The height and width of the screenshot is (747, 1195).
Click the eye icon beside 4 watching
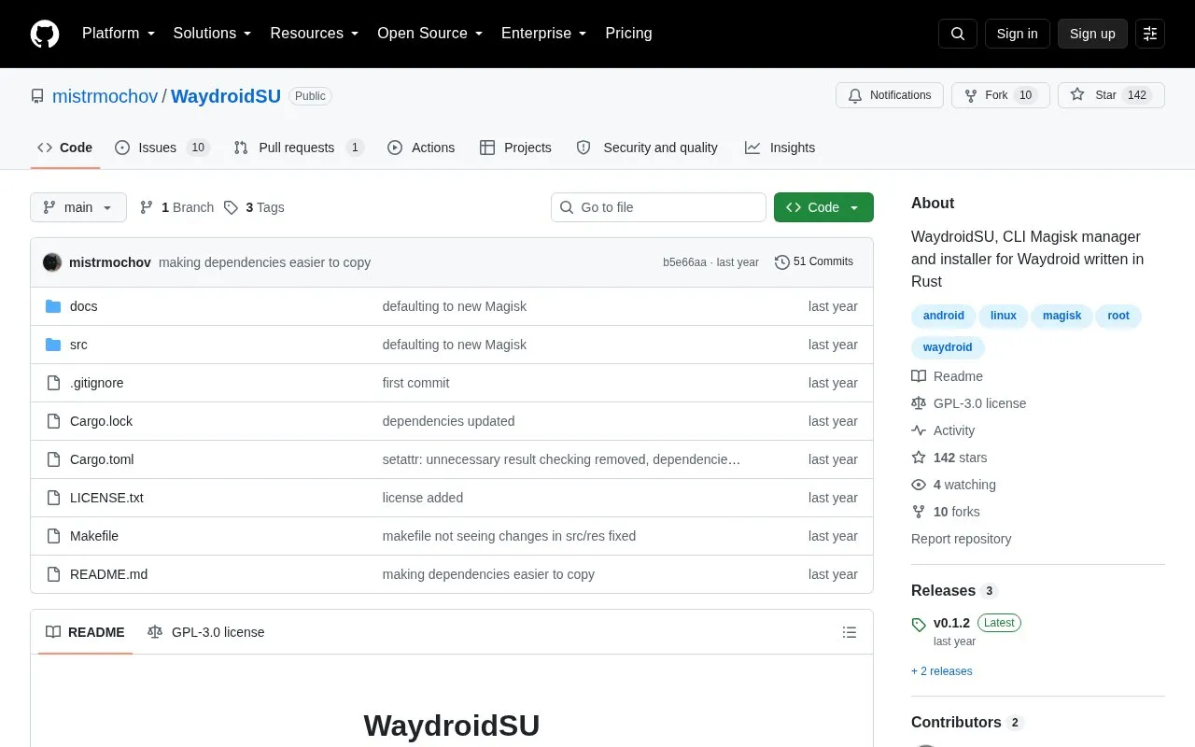[x=919, y=485]
